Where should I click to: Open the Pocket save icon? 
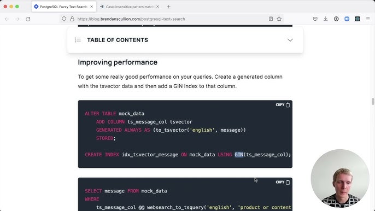pyautogui.click(x=315, y=19)
